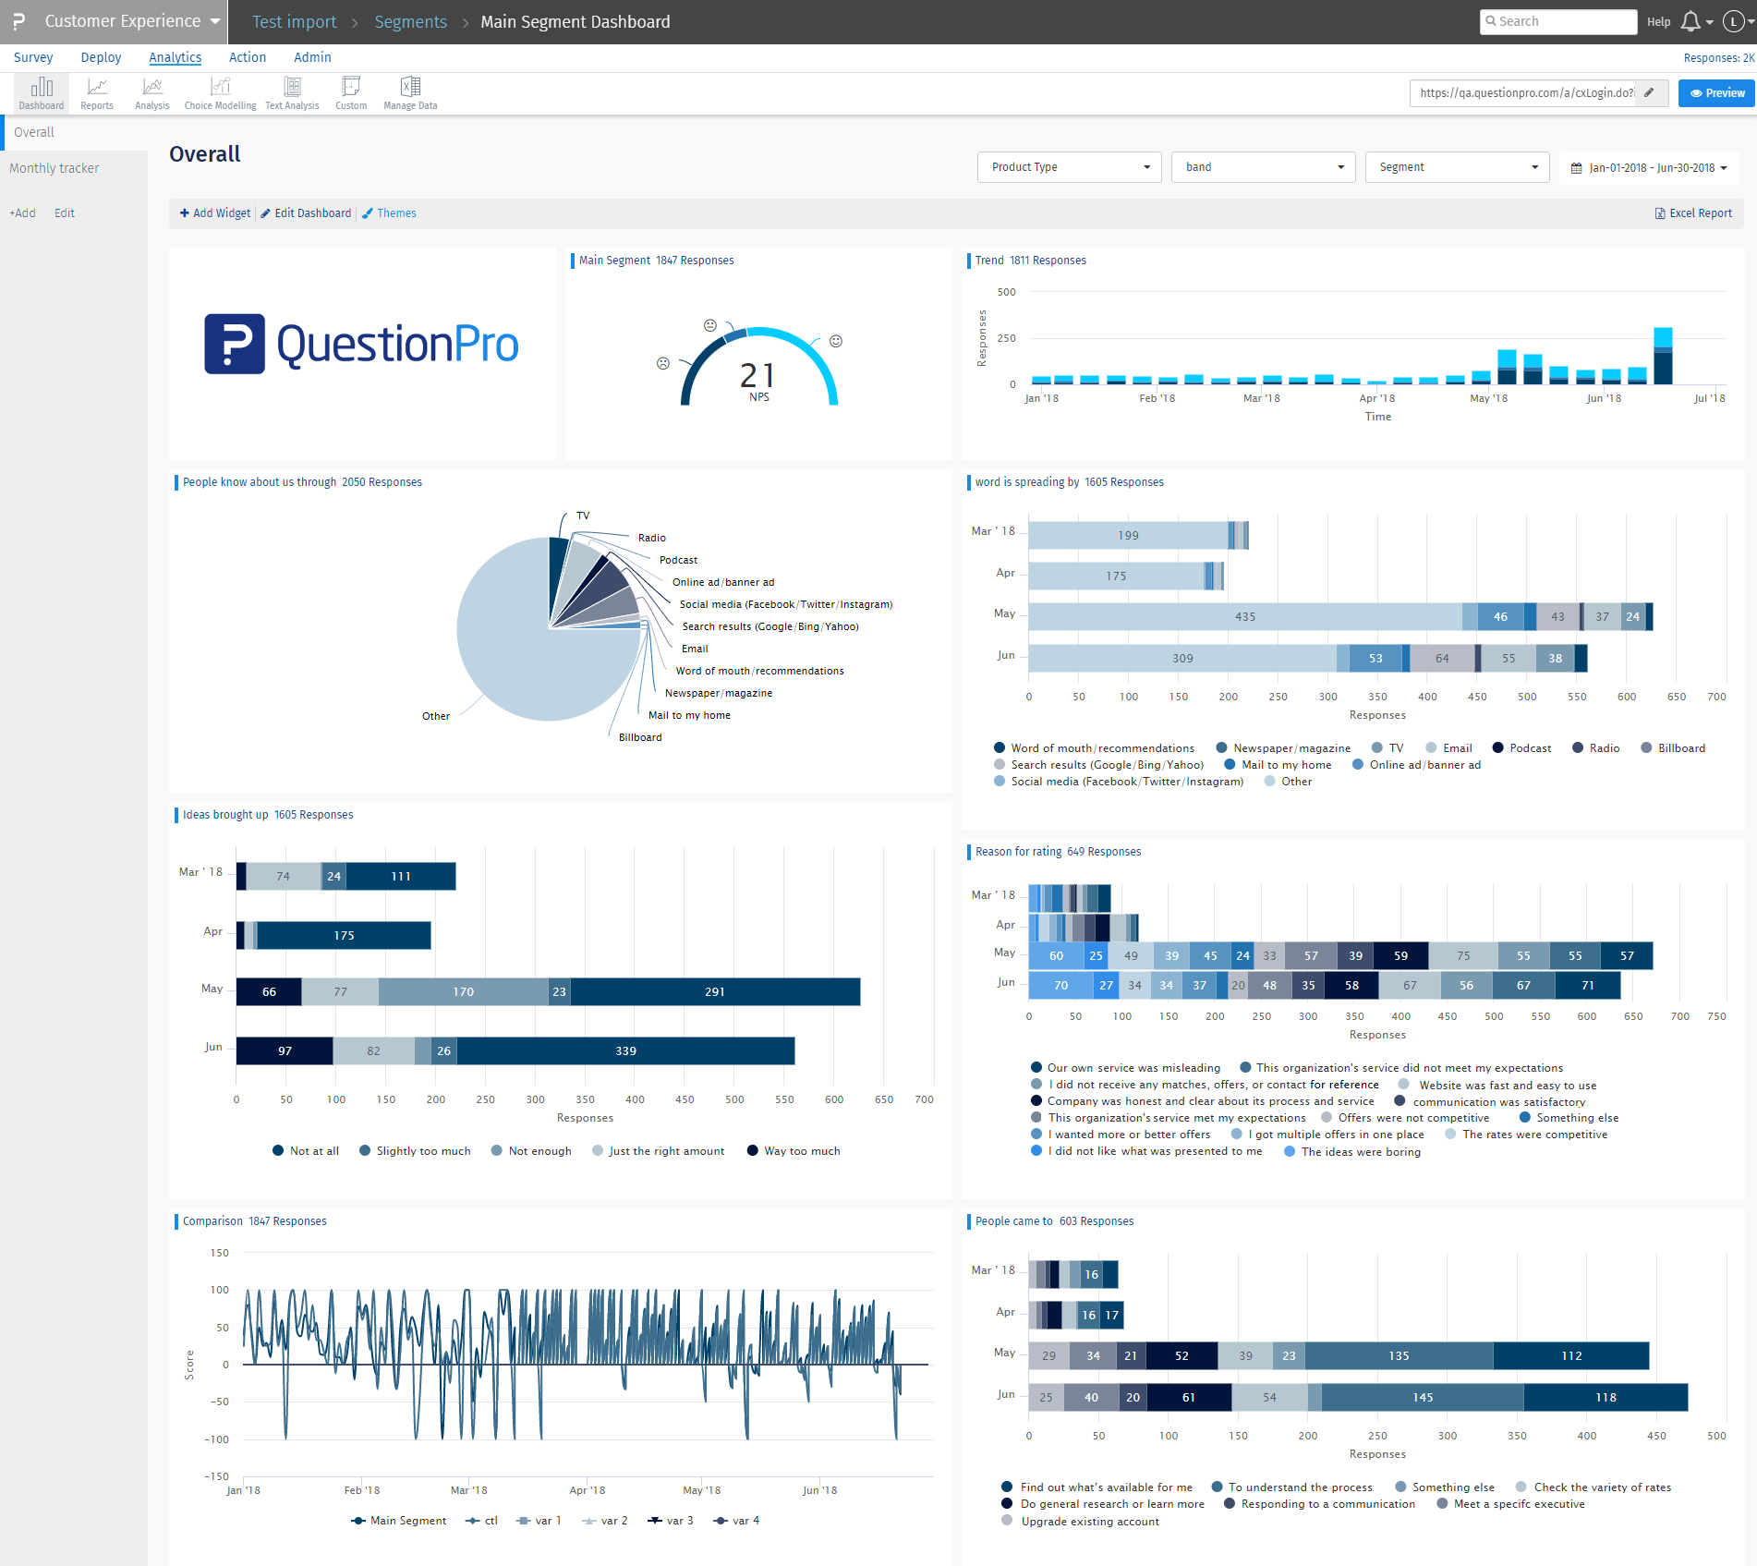Screen dimensions: 1757x1566
Task: Open the Custom analytics icon
Action: point(351,93)
